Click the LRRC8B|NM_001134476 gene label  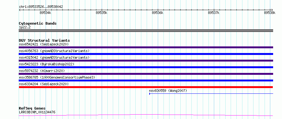(37, 112)
